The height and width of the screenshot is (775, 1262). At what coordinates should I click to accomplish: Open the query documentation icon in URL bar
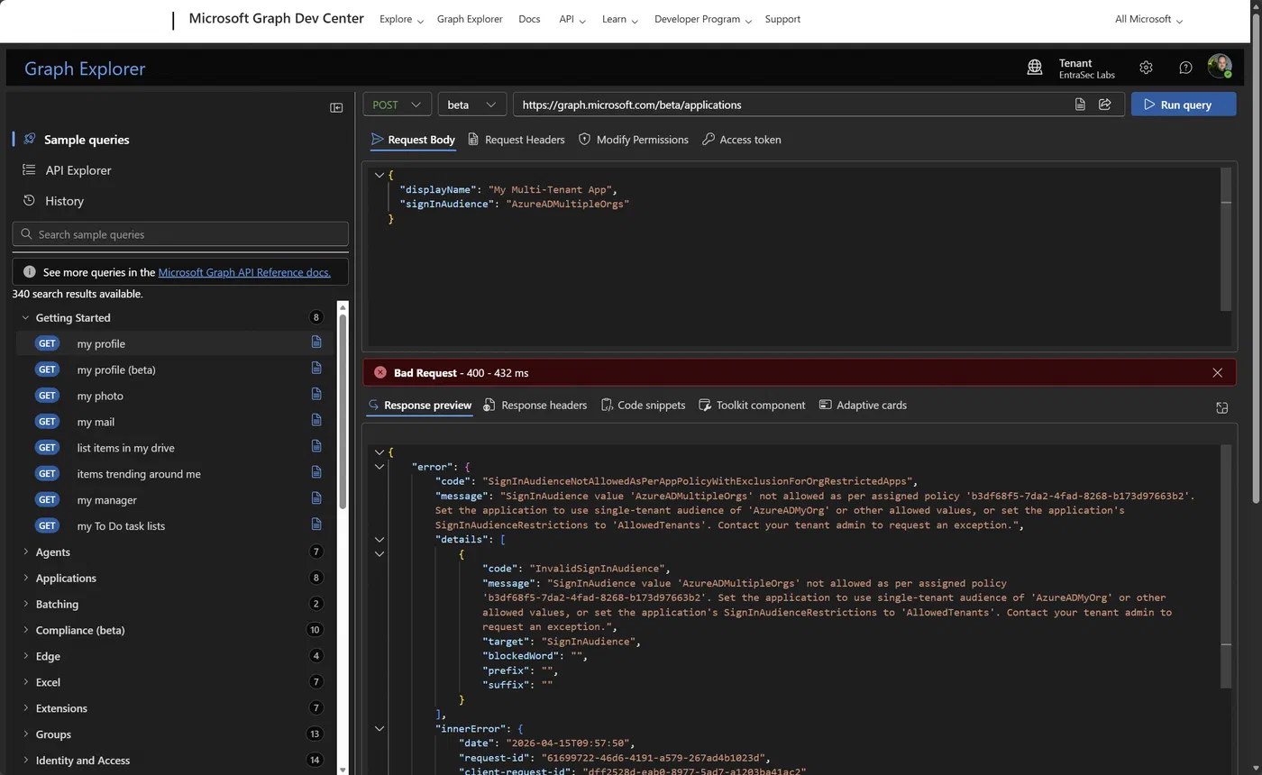click(1080, 105)
